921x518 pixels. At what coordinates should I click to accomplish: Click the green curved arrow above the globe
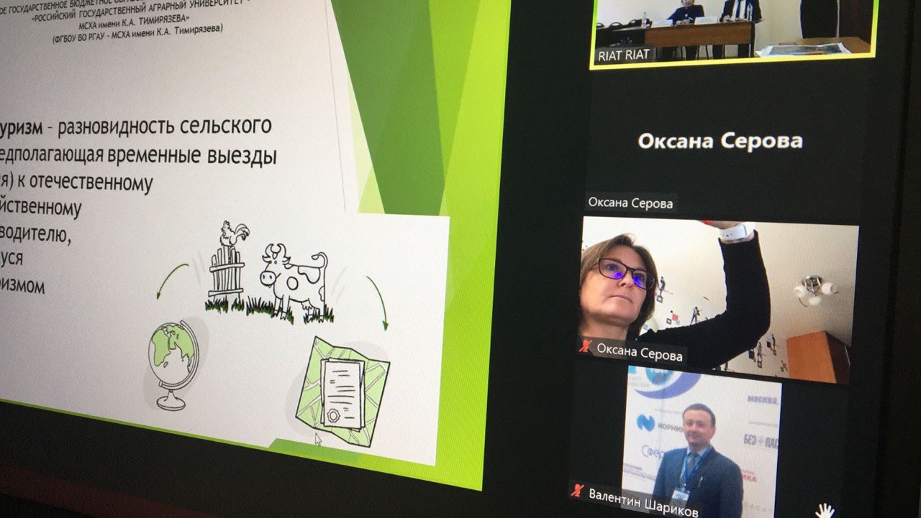click(x=171, y=280)
